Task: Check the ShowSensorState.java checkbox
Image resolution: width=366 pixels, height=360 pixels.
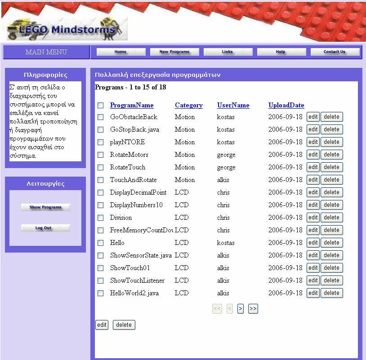Action: tap(100, 255)
